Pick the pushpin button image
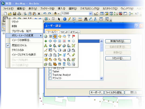This screenshot has height=109, width=145. pos(74,55)
